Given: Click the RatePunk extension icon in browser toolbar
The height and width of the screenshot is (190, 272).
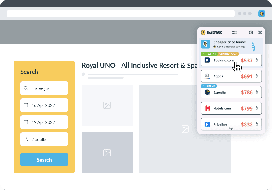Looking at the screenshot, I should click(x=262, y=14).
